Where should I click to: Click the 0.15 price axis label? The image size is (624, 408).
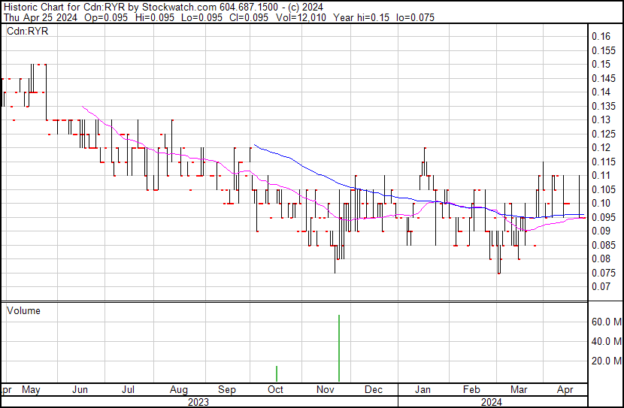(x=601, y=65)
